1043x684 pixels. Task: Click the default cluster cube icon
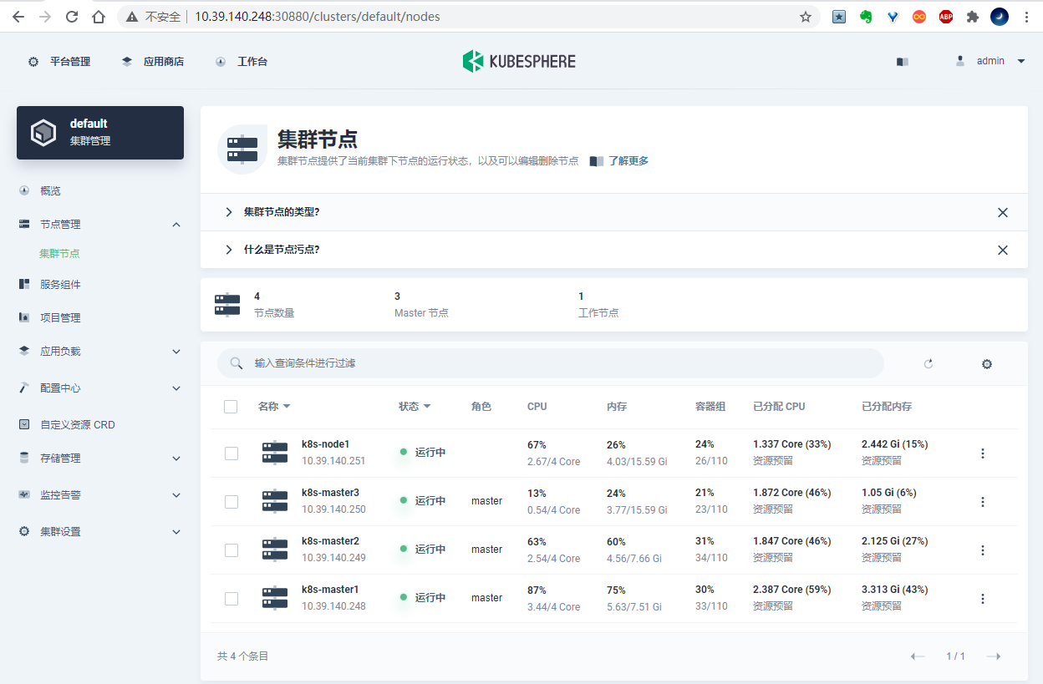[x=43, y=133]
